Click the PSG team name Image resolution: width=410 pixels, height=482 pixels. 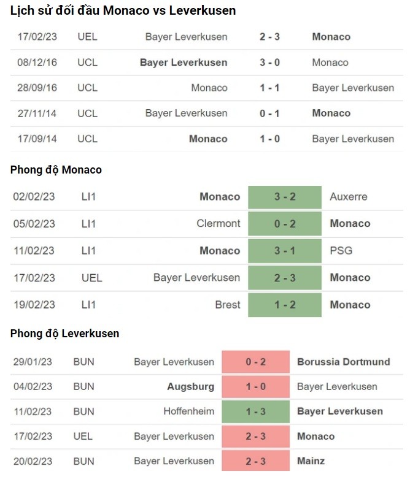point(341,251)
